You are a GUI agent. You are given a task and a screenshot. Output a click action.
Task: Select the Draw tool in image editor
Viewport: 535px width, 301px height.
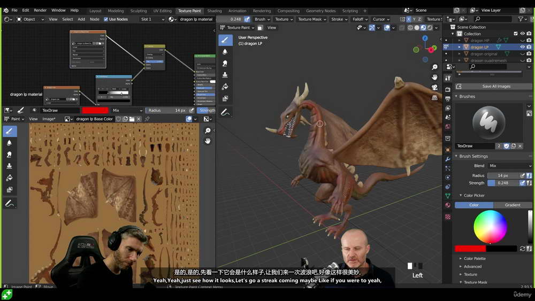coord(10,131)
